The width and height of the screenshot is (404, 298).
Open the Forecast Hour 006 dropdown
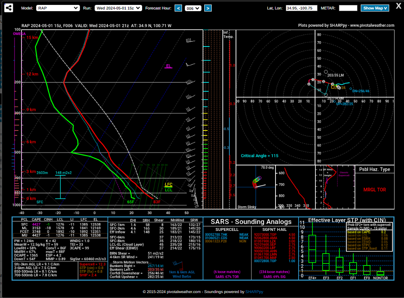pyautogui.click(x=193, y=8)
